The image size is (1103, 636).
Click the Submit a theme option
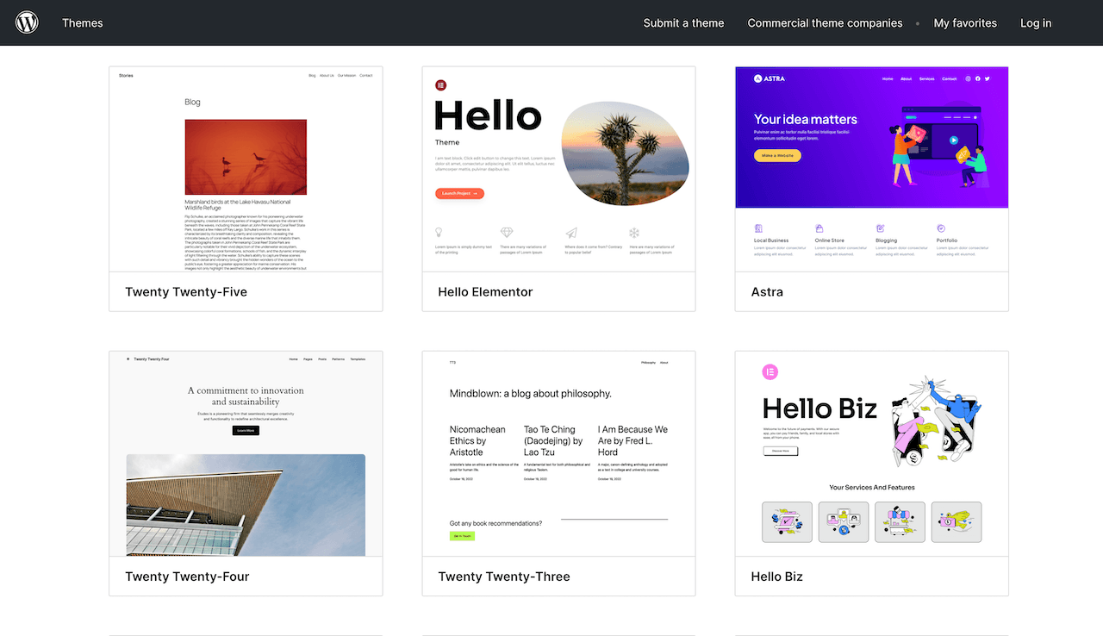tap(683, 22)
